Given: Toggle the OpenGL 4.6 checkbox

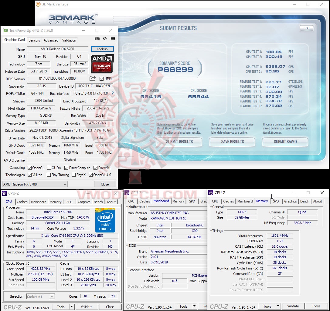Looking at the screenshot, I should (91, 175).
